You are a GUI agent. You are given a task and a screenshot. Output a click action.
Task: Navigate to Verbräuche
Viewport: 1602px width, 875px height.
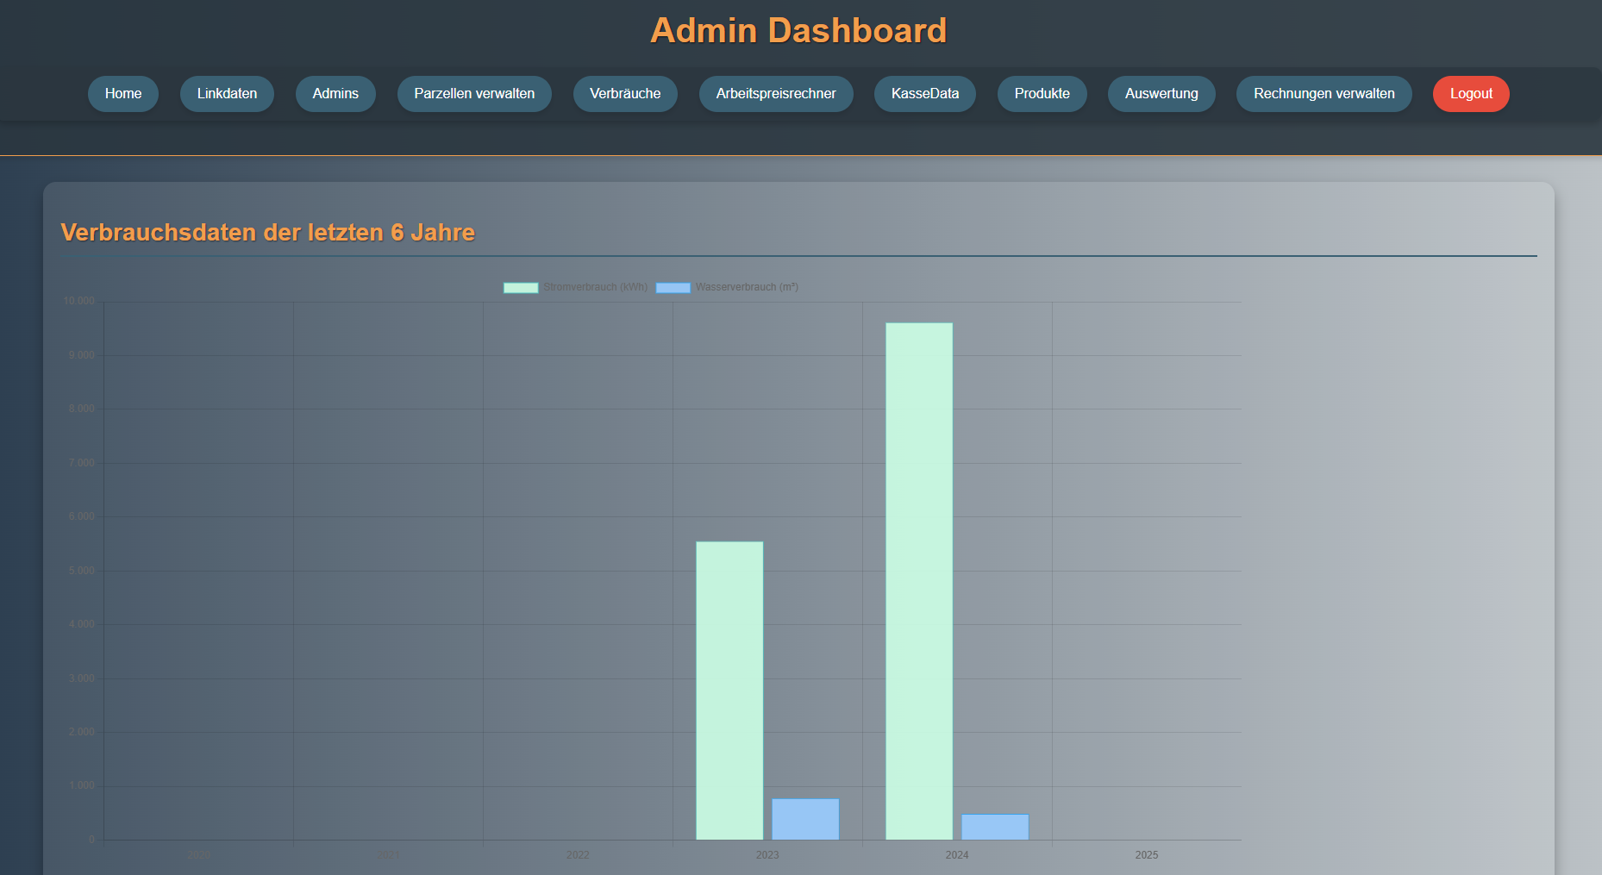(x=625, y=94)
